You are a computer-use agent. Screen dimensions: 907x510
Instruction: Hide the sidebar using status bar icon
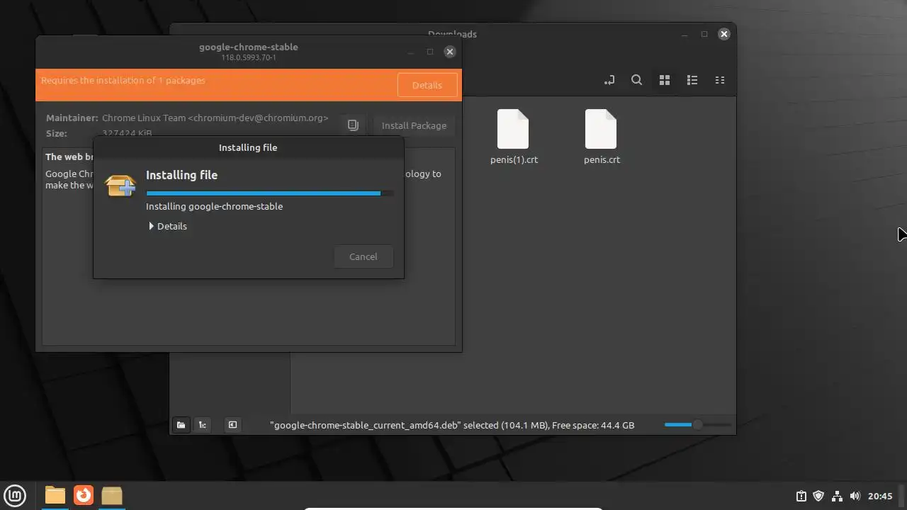point(232,425)
